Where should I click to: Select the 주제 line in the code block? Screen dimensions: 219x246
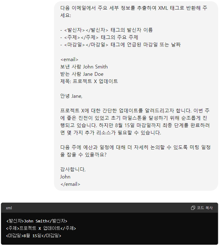click(41, 228)
